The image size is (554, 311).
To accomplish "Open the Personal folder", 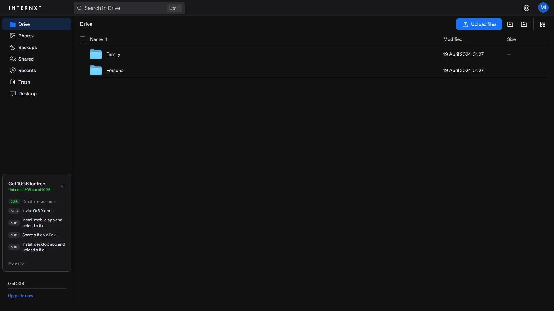I will pyautogui.click(x=115, y=71).
